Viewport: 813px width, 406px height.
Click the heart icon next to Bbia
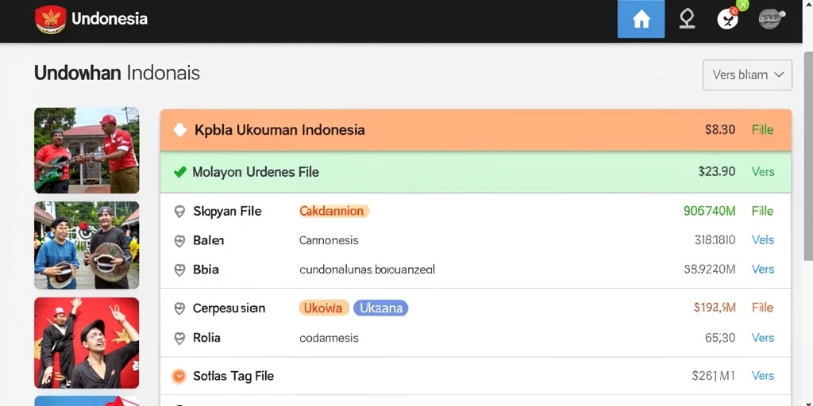(179, 270)
